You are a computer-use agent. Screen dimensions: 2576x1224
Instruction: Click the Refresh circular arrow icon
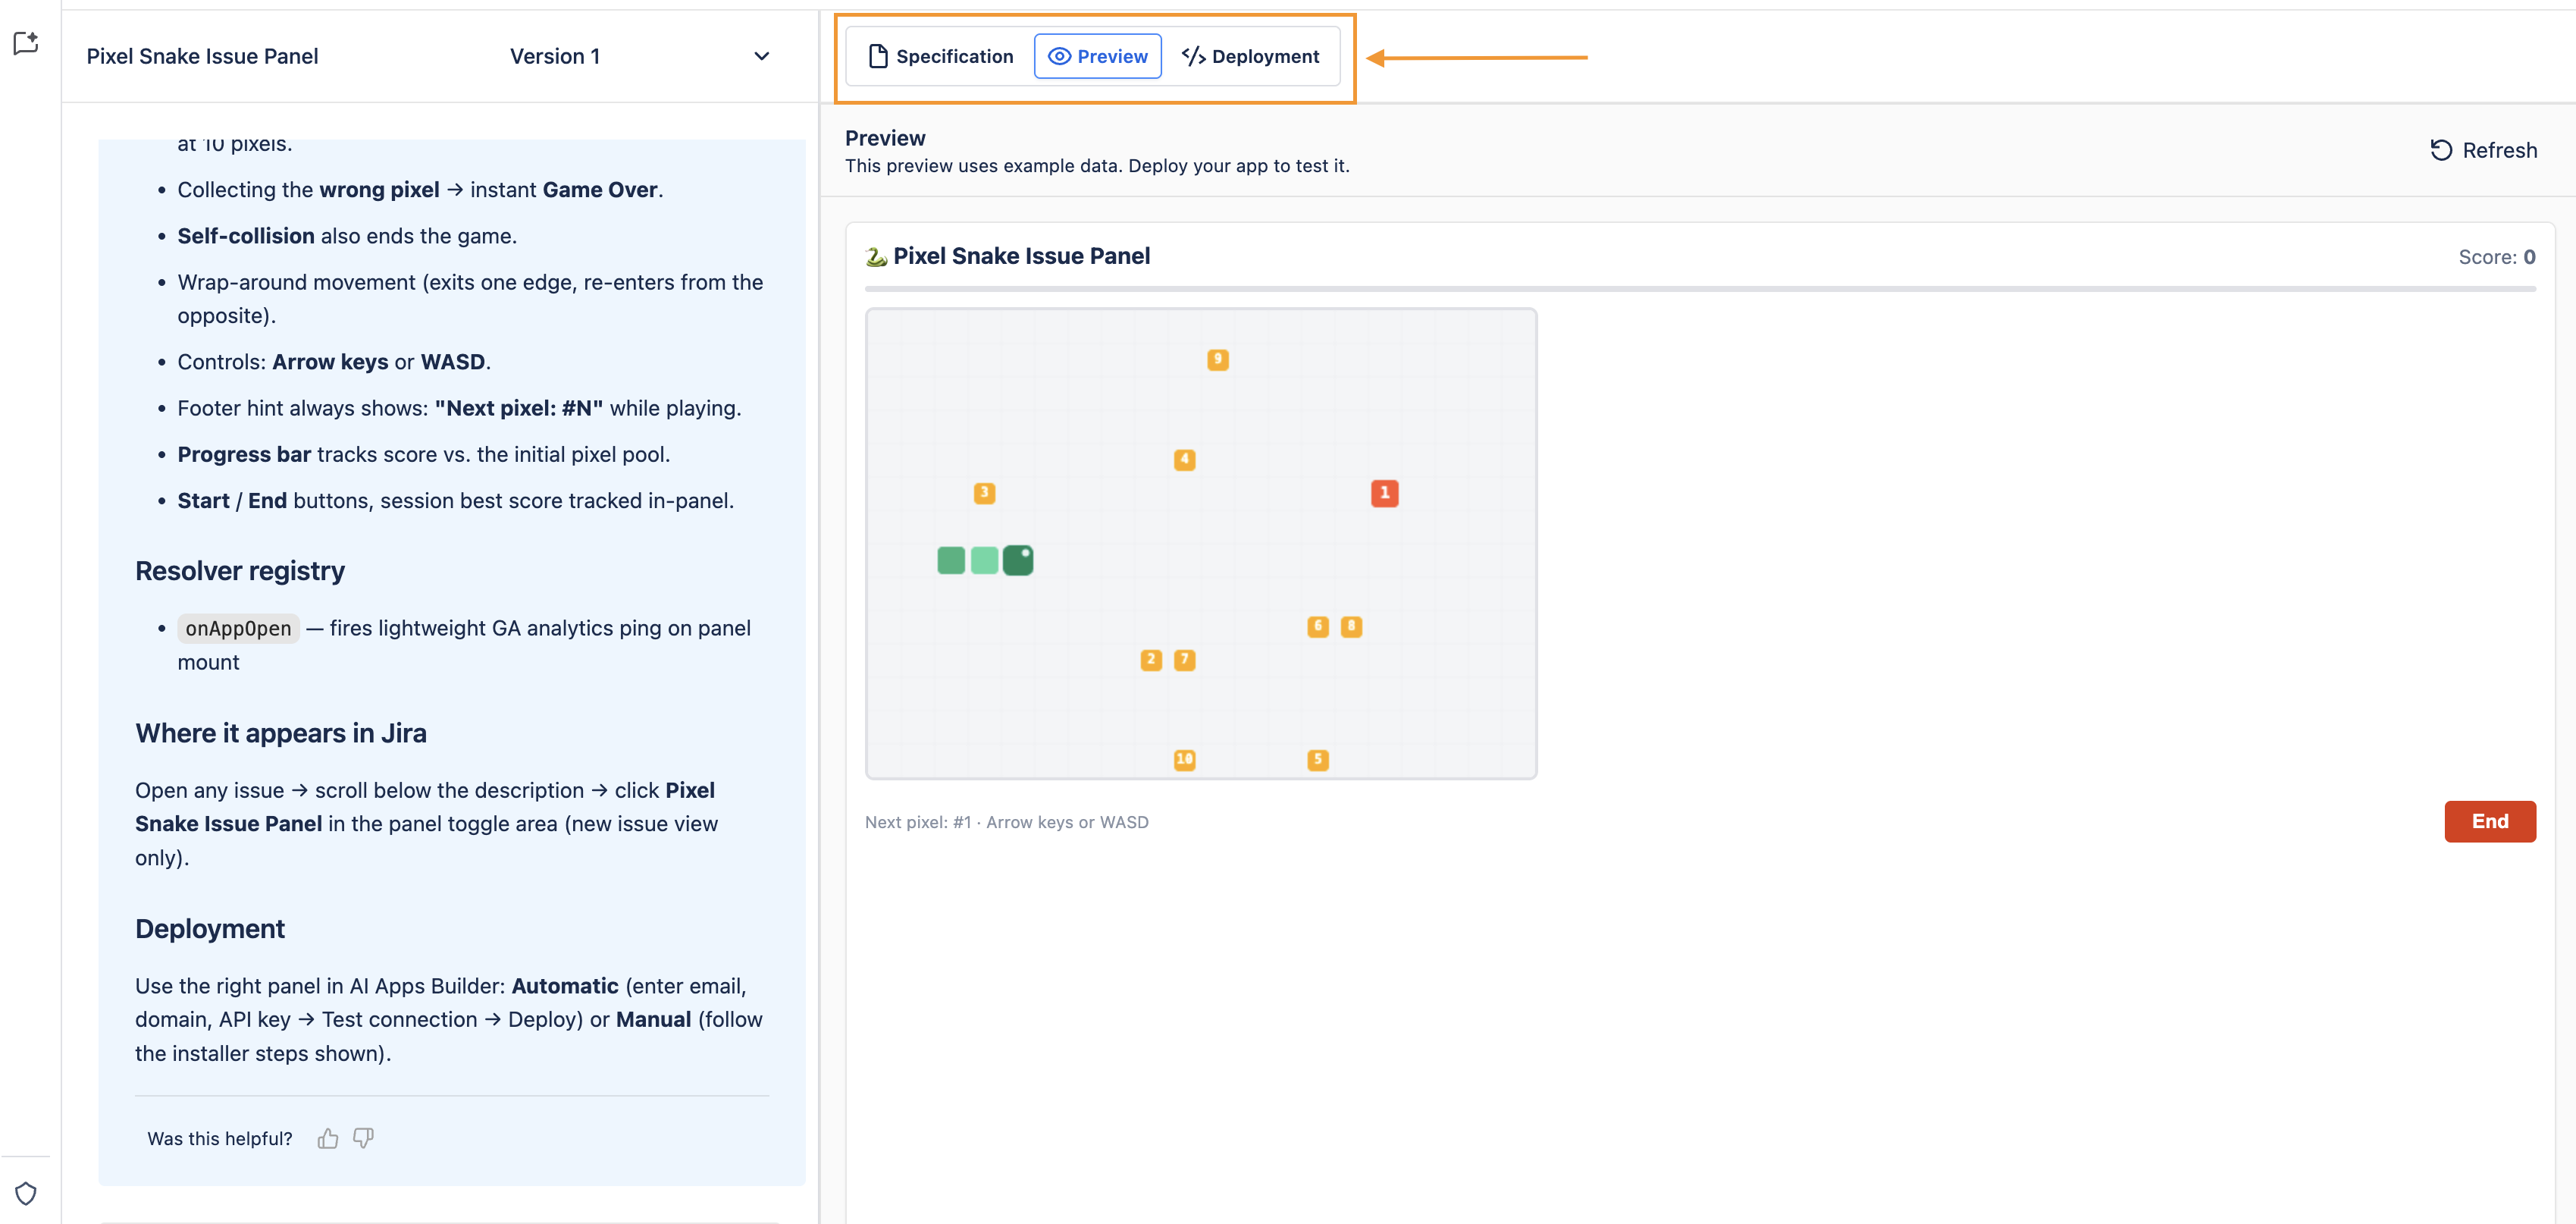[2441, 150]
